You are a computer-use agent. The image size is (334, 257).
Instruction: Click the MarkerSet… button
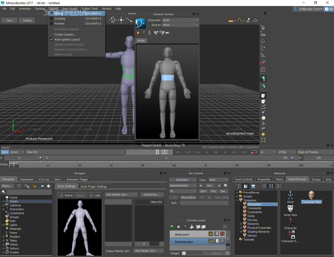[152, 195]
